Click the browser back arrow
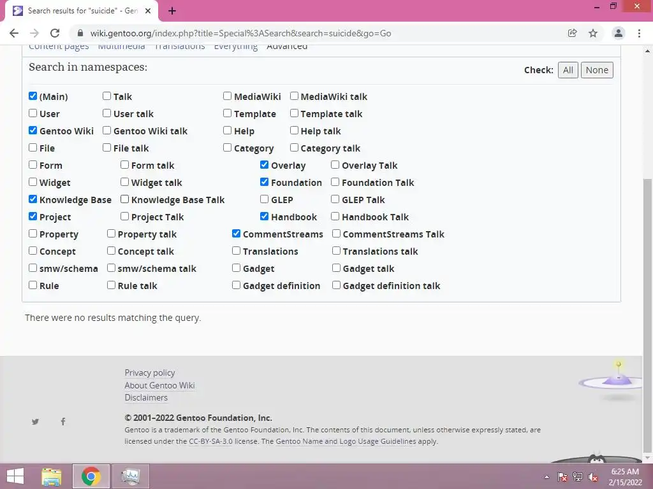The width and height of the screenshot is (653, 489). pyautogui.click(x=14, y=33)
